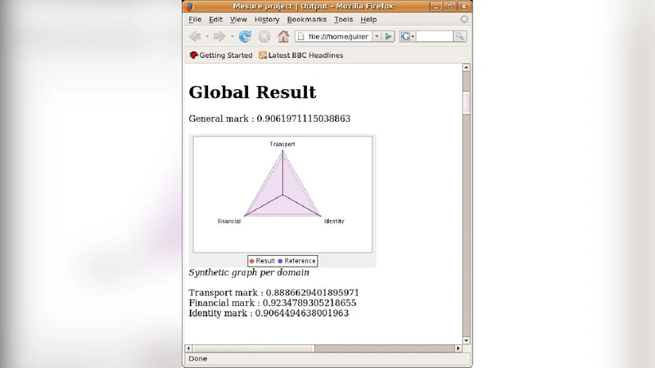Open the Getting Started bookmark
Image resolution: width=655 pixels, height=368 pixels.
(x=220, y=56)
